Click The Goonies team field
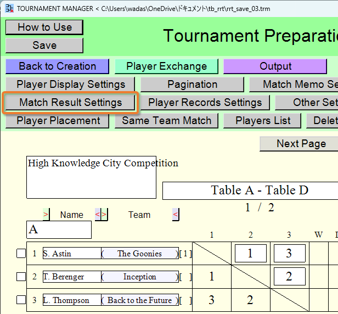 tap(140, 253)
